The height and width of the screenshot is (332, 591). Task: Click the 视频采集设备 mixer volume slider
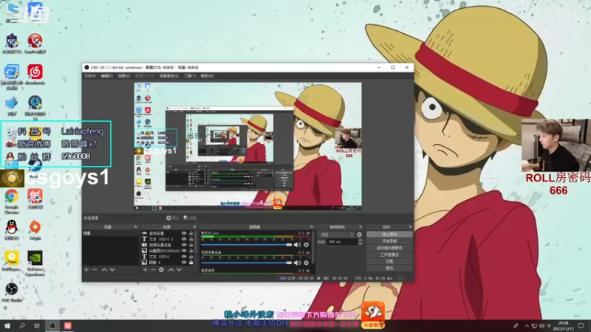[x=247, y=263]
